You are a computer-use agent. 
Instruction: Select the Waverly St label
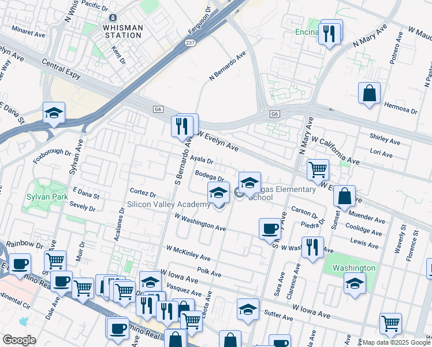tap(400, 239)
